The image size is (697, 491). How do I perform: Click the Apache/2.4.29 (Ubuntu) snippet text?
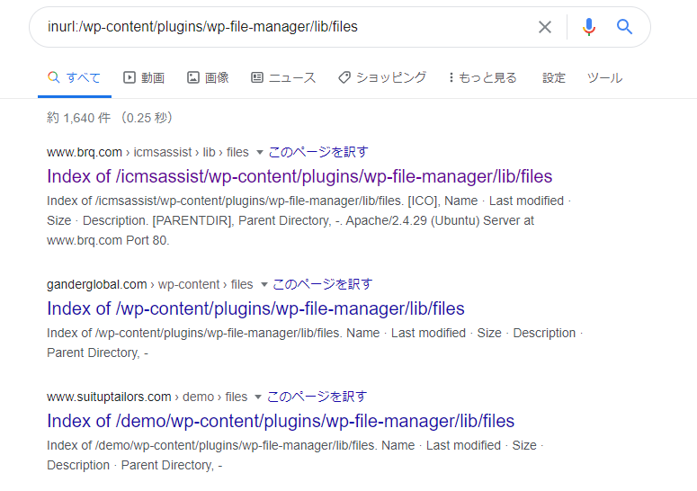coord(413,220)
